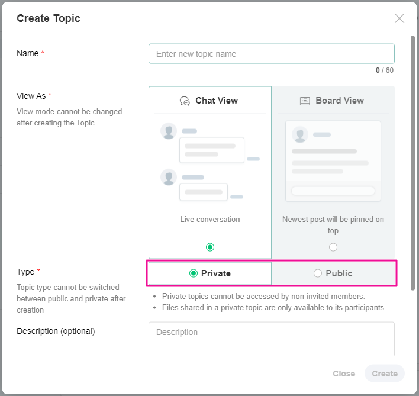Close the Create Topic dialog with X
This screenshot has width=419, height=396.
[x=399, y=18]
